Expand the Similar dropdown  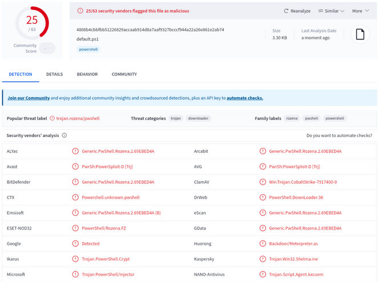[x=331, y=11]
